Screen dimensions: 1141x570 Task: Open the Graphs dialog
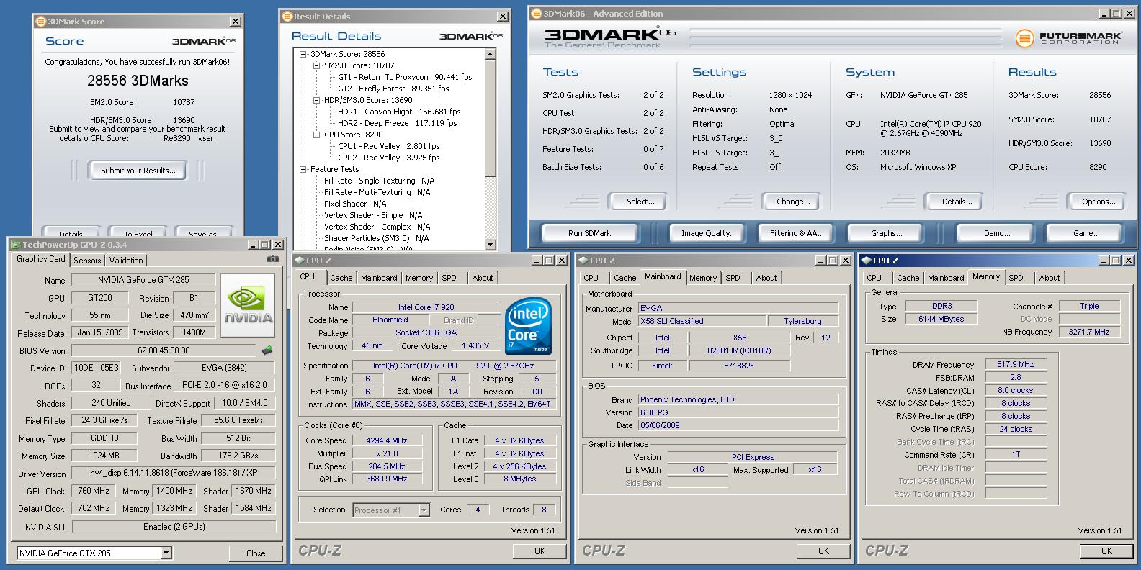pos(887,233)
